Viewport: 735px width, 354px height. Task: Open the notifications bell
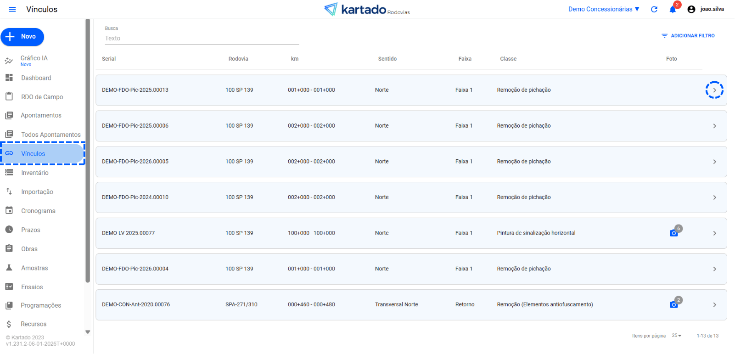(x=673, y=10)
